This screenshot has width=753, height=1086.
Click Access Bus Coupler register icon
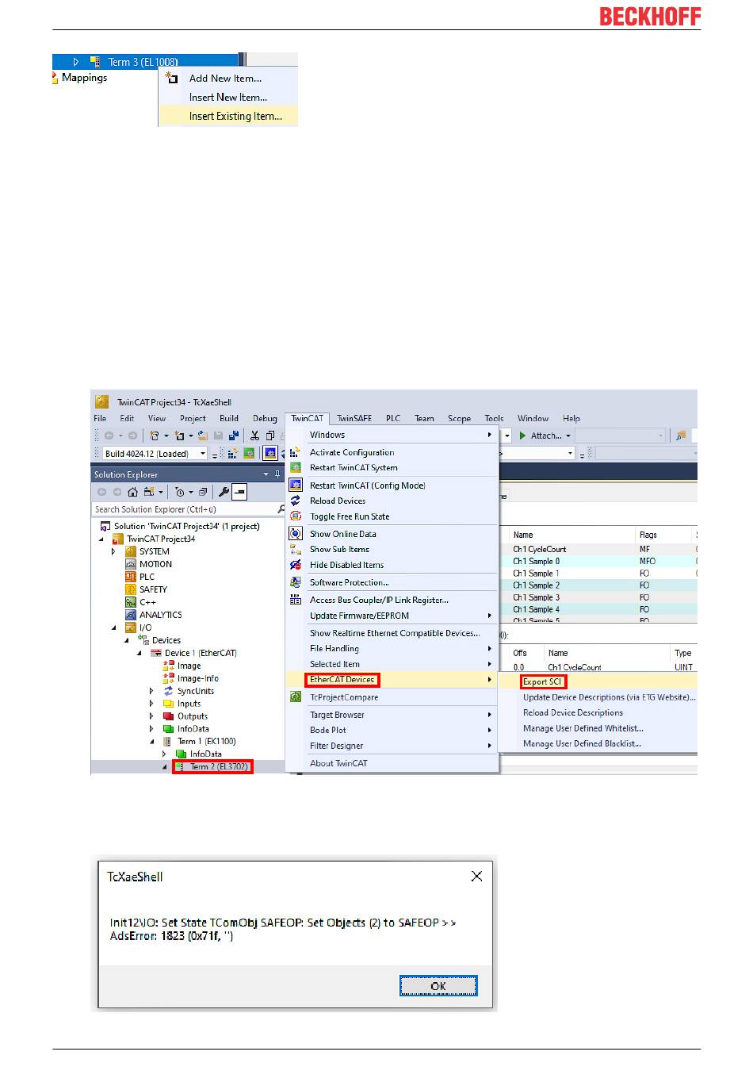click(x=296, y=600)
